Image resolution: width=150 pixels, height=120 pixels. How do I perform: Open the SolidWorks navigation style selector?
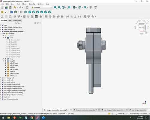[x=121, y=114]
